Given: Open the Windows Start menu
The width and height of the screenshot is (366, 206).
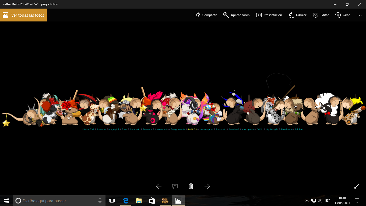Looking at the screenshot, I should pyautogui.click(x=6, y=201).
